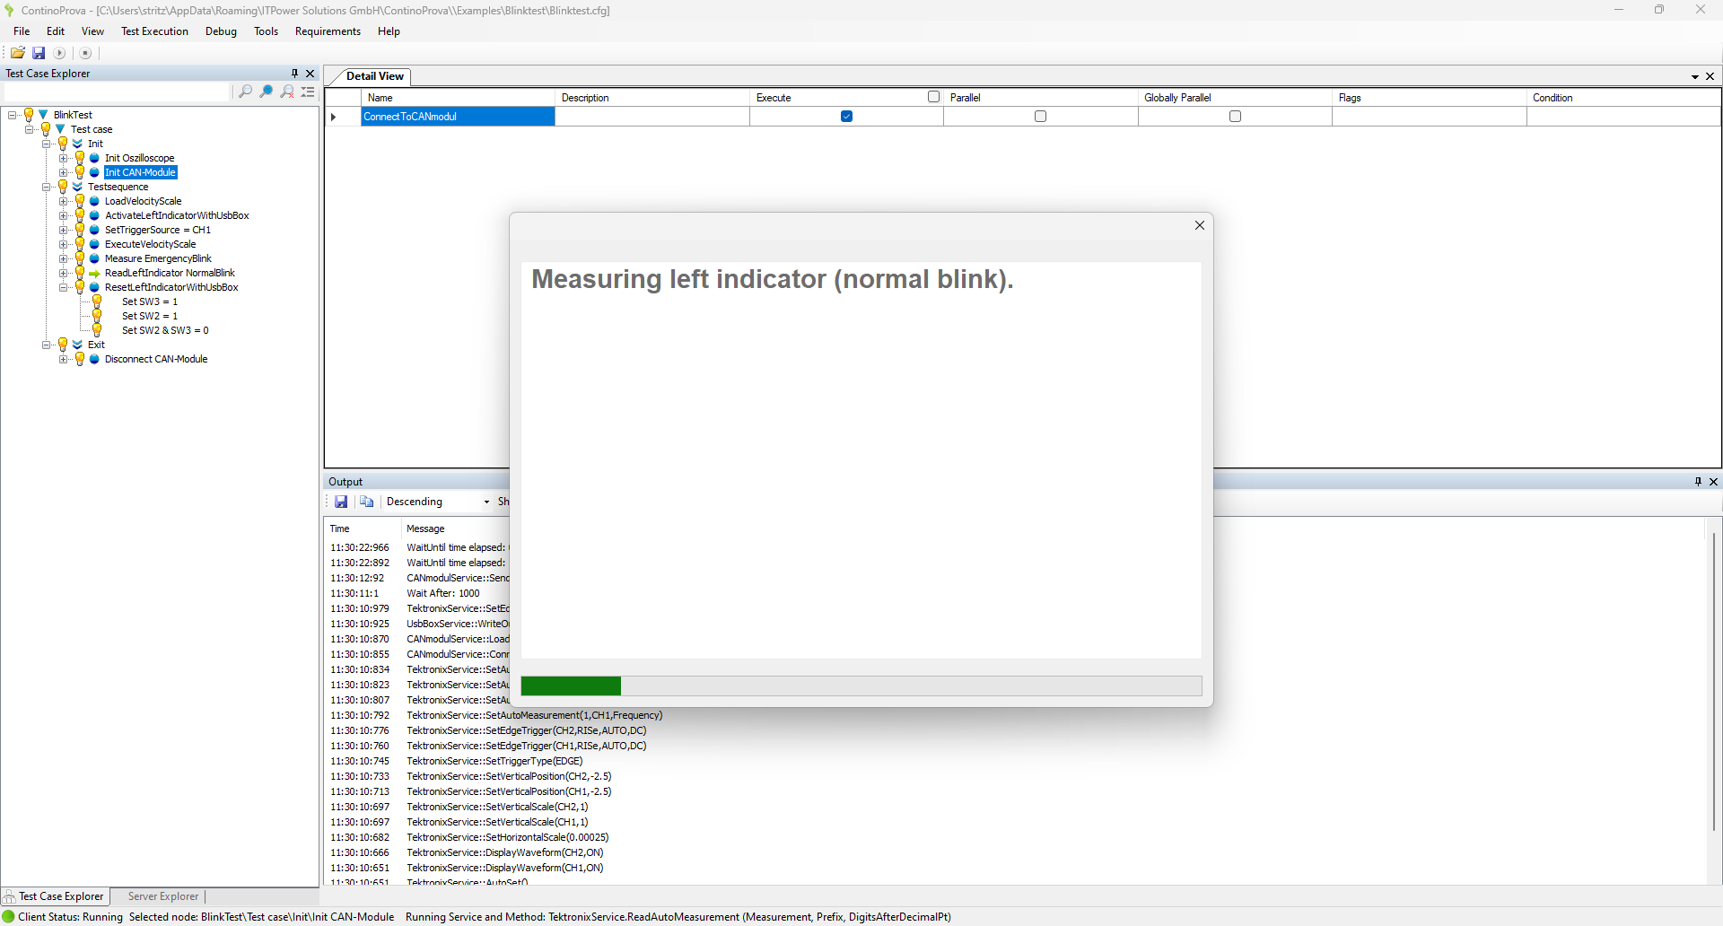The image size is (1723, 926).
Task: Open the Descending sort order dropdown
Action: click(x=438, y=502)
